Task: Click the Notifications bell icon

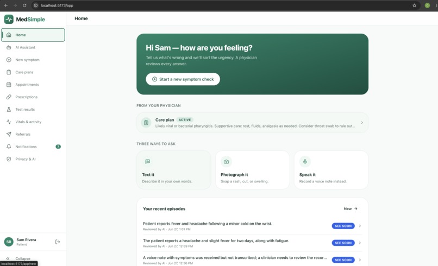Action: tap(9, 147)
